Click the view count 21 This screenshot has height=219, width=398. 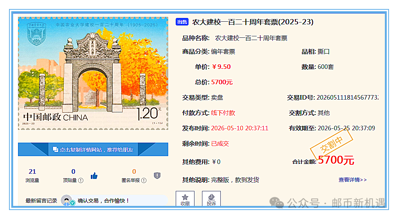[32, 171]
